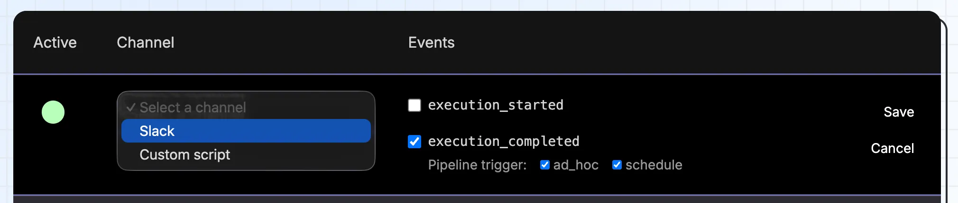This screenshot has width=958, height=203.
Task: Choose Slack from the channel dropdown
Action: tap(246, 131)
